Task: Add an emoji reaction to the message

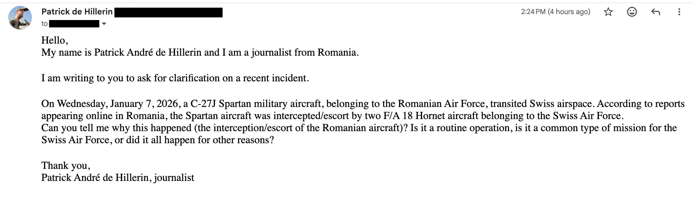Action: click(x=632, y=12)
